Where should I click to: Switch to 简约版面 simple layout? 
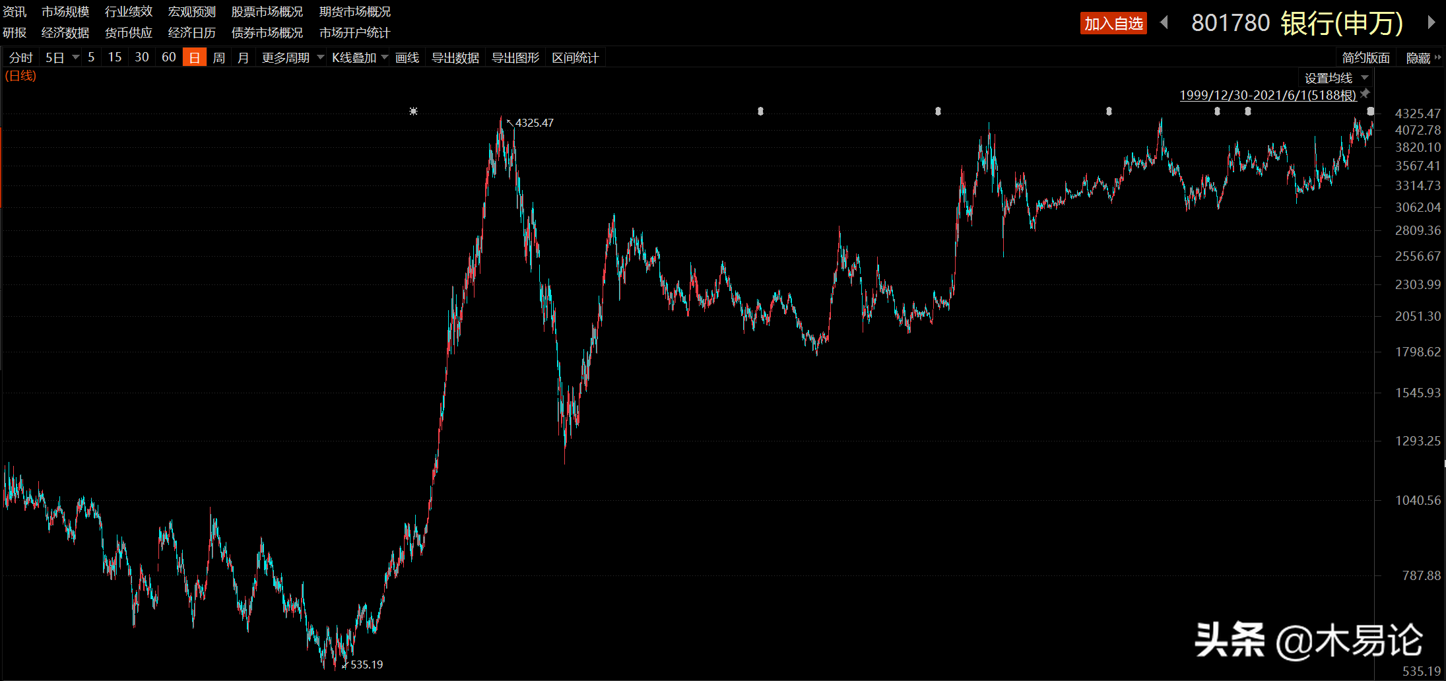click(1366, 57)
